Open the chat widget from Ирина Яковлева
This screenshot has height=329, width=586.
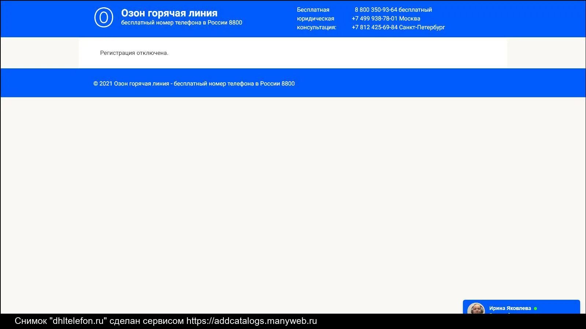click(x=522, y=307)
